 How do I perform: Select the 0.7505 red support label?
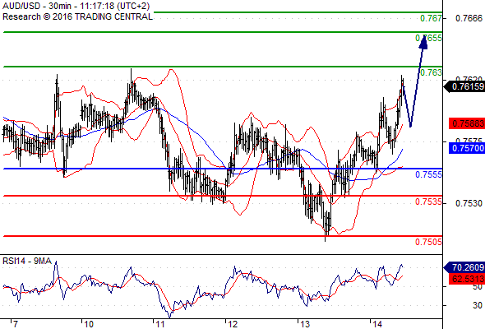point(428,242)
